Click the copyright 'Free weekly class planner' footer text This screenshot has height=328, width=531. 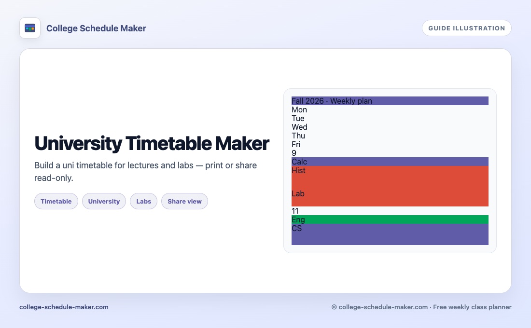(x=421, y=307)
